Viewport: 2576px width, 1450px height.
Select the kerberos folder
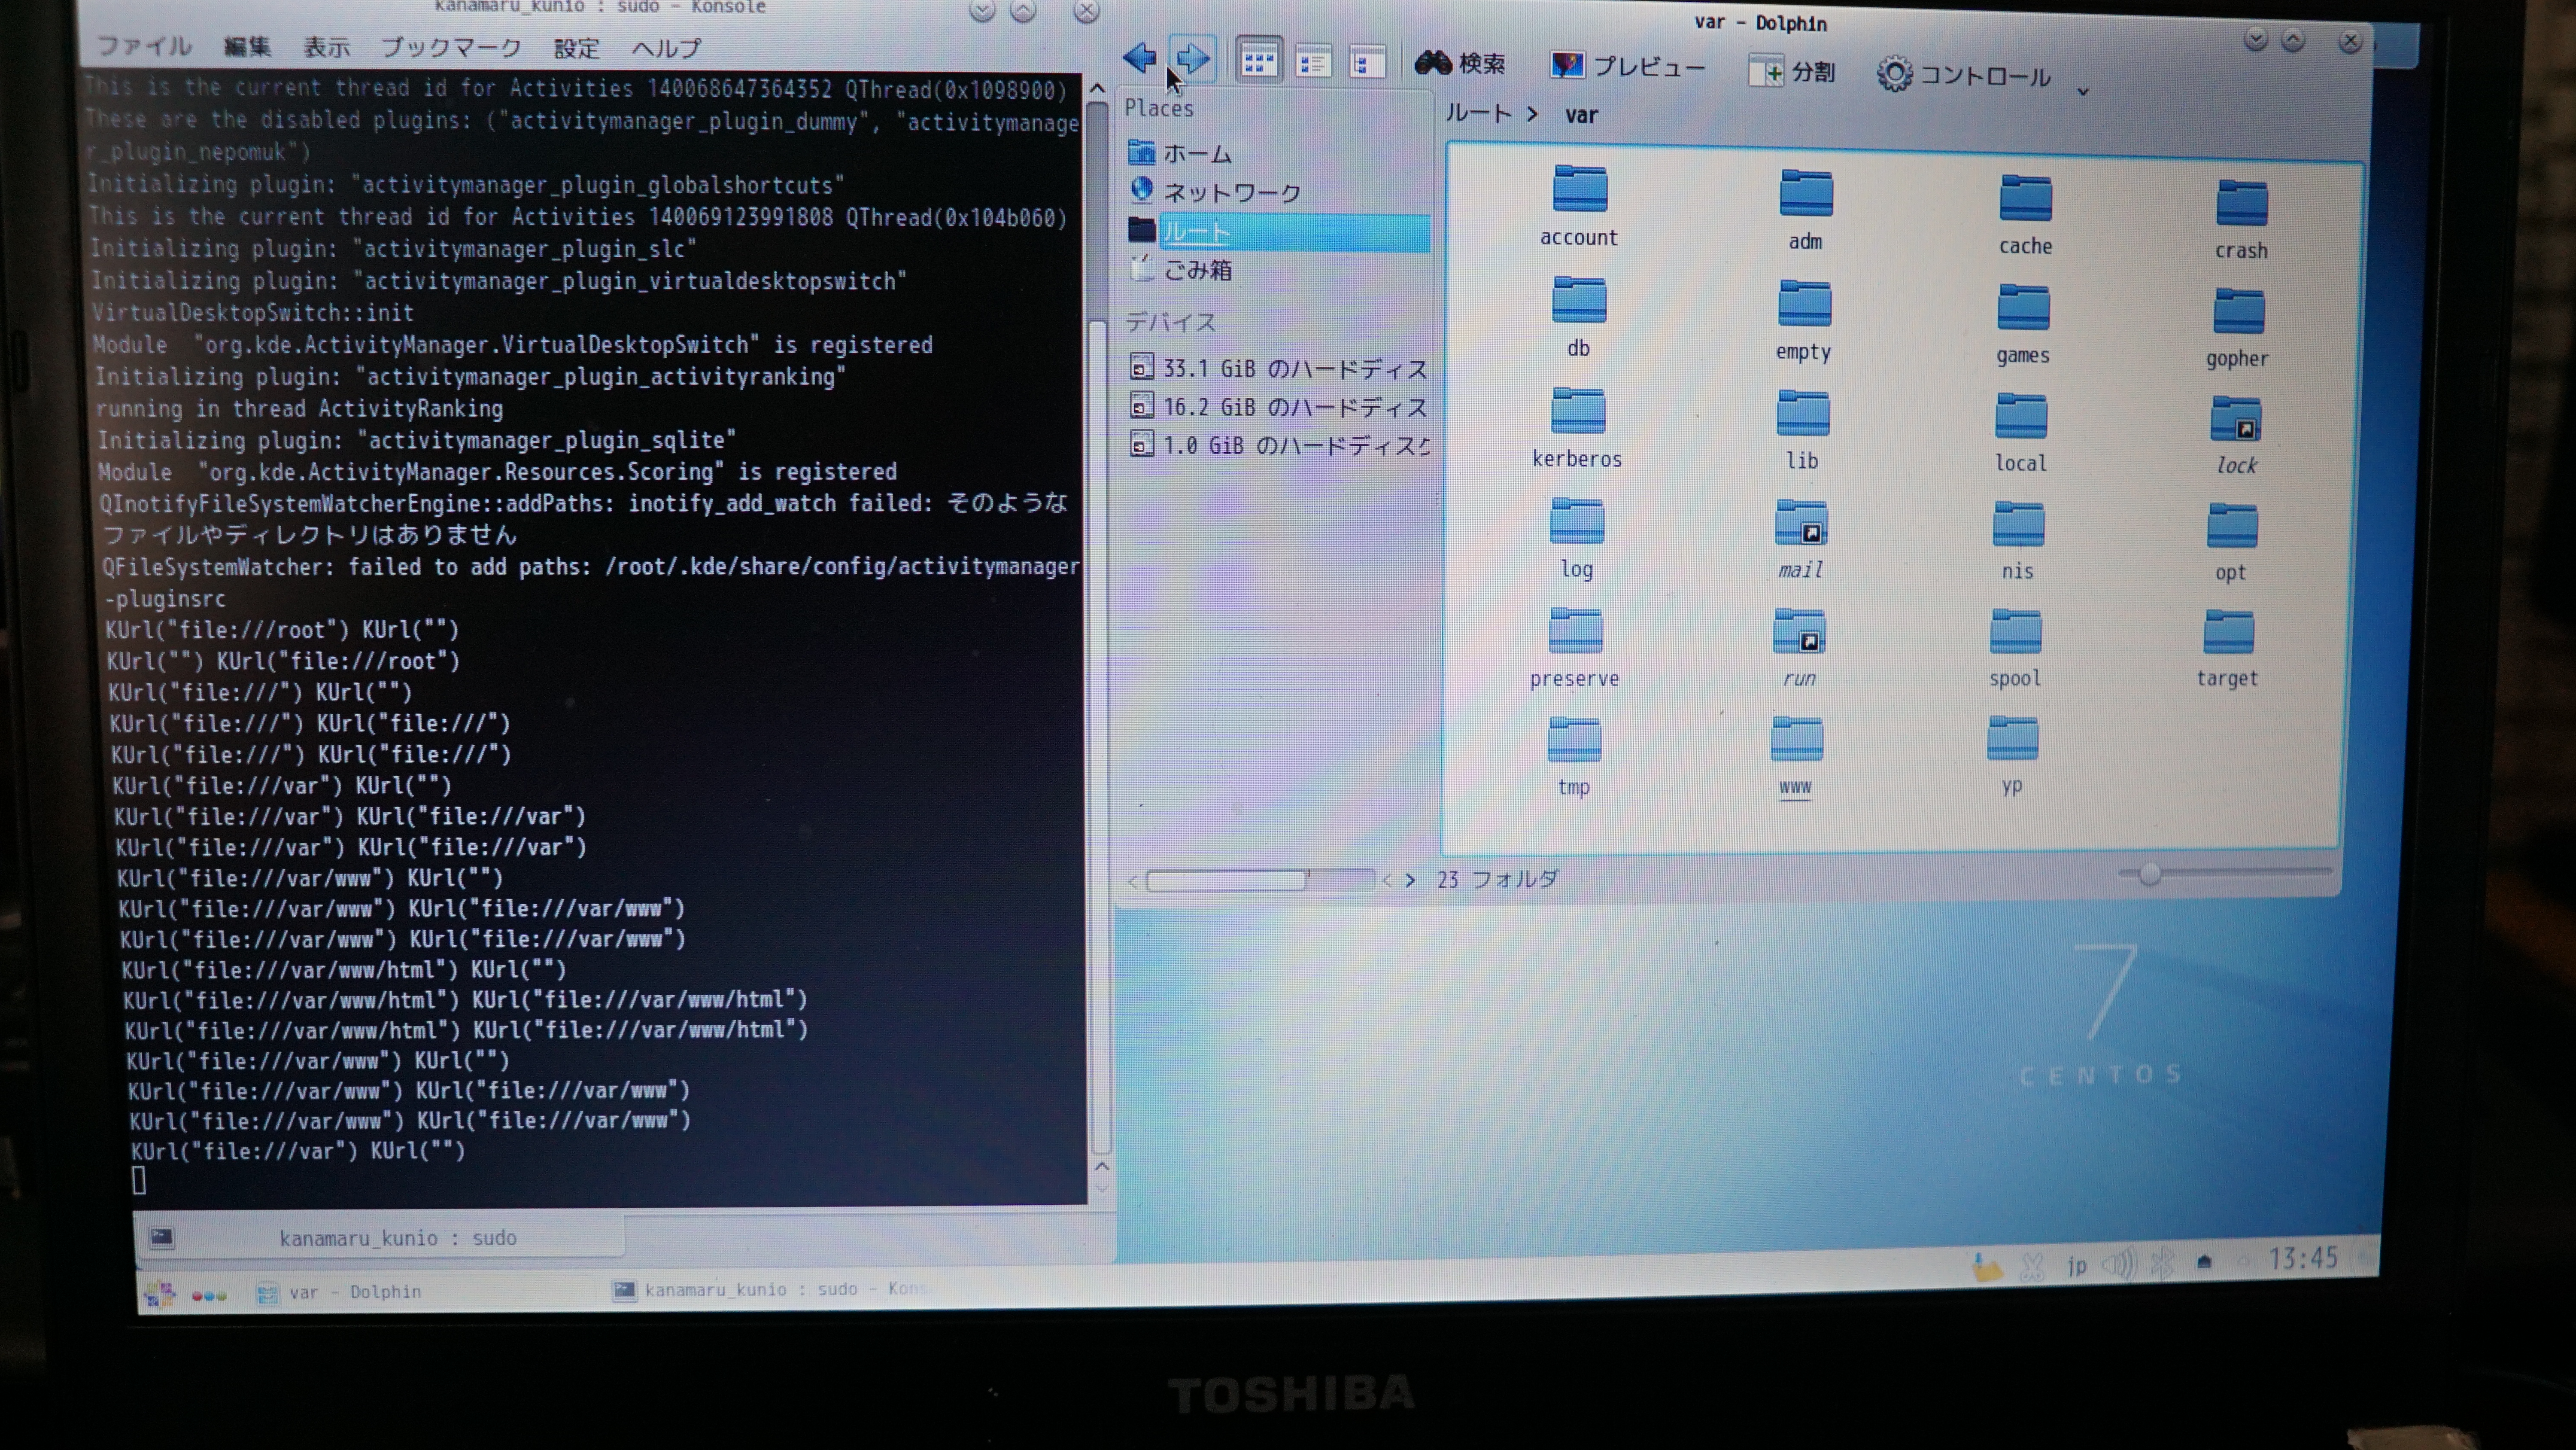click(1577, 427)
